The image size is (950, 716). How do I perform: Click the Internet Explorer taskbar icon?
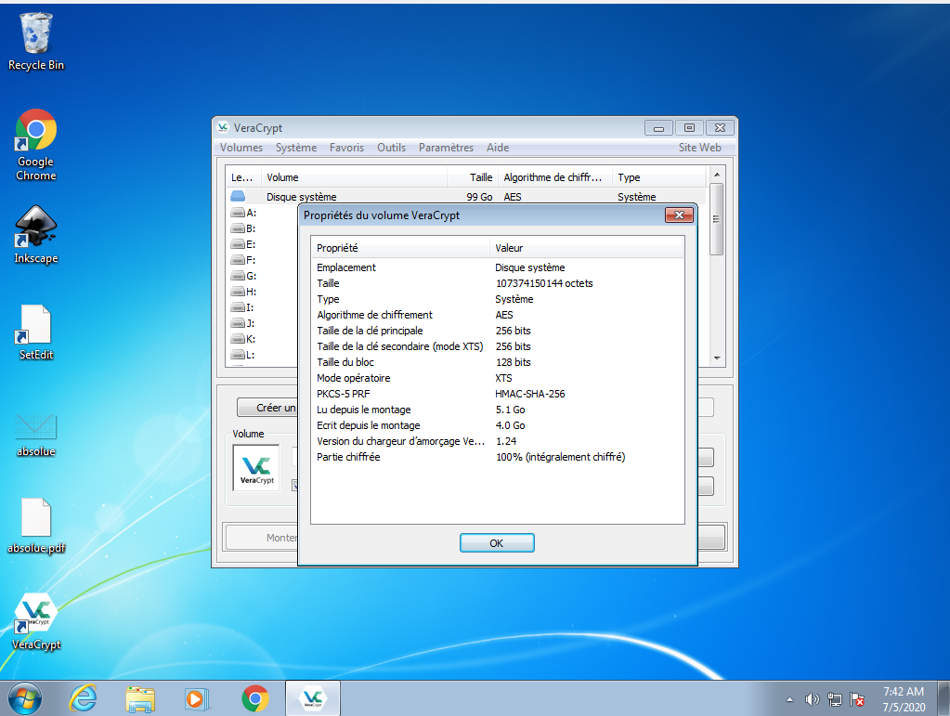coord(84,697)
